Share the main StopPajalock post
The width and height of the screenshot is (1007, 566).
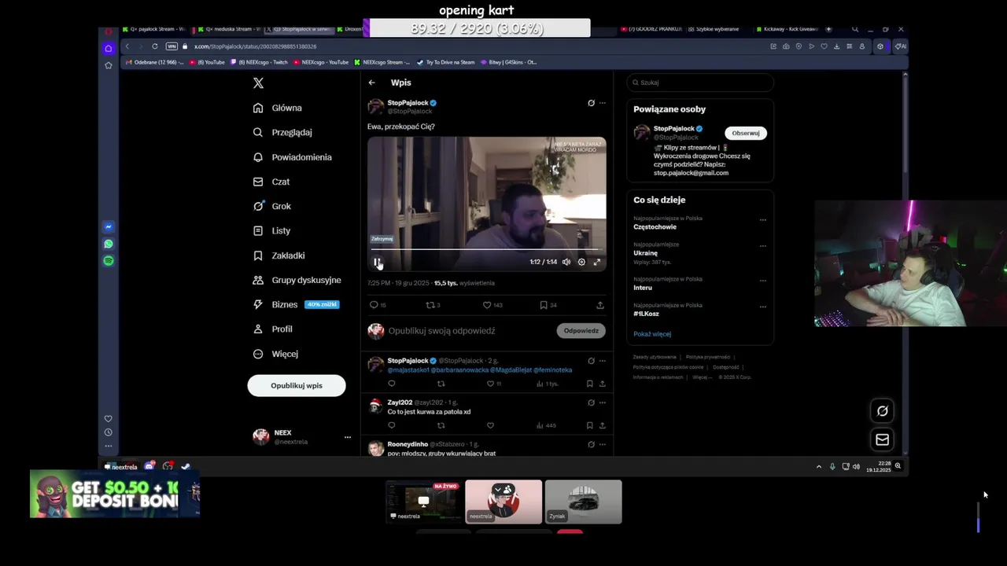600,305
